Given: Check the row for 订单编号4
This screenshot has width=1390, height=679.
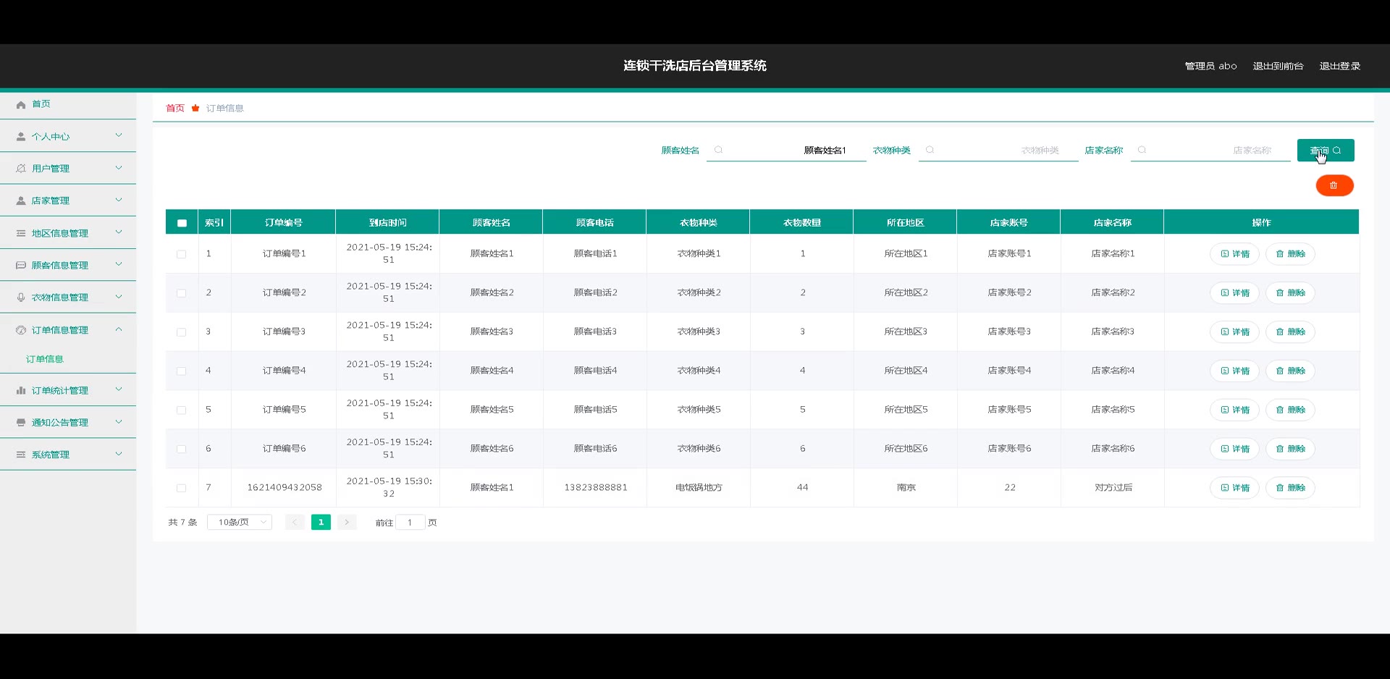Looking at the screenshot, I should [182, 371].
